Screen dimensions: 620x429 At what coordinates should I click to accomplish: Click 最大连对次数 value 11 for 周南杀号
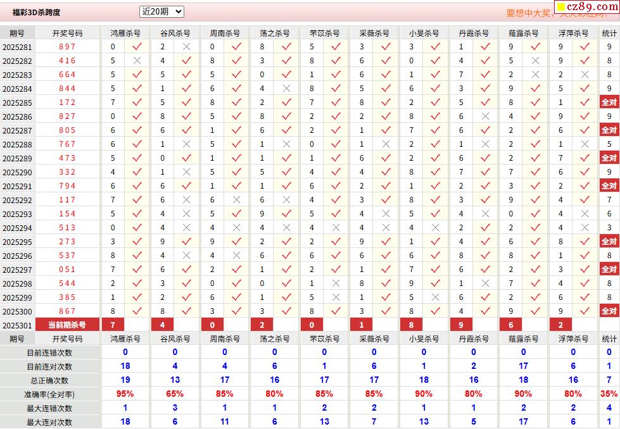(225, 422)
